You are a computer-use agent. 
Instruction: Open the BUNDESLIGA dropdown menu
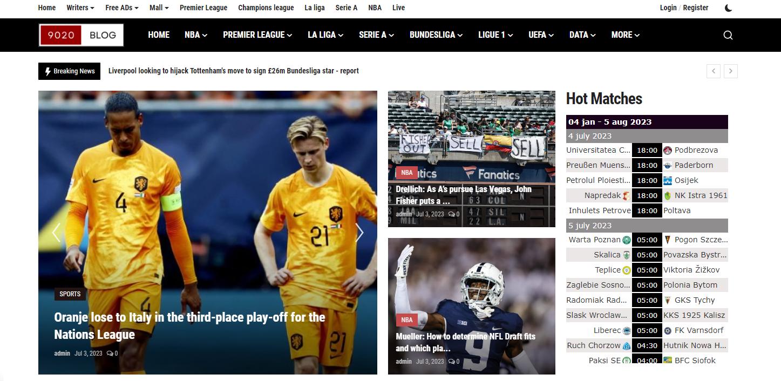[x=436, y=35]
